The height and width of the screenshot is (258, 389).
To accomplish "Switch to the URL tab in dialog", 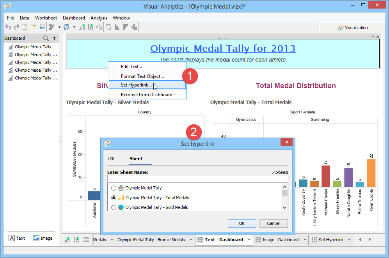I will [111, 159].
